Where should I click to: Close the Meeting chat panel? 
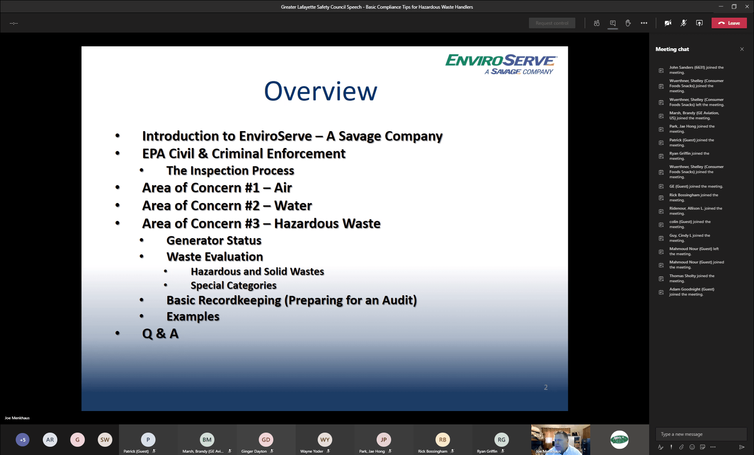742,49
